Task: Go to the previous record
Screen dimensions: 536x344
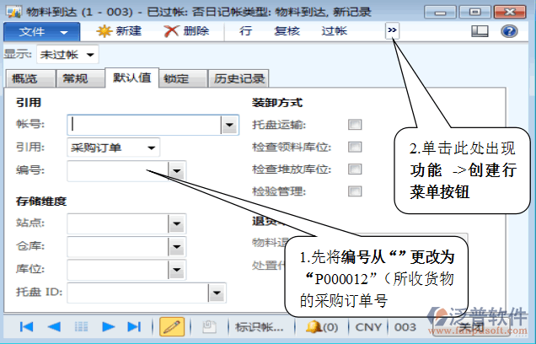Action: coord(54,327)
